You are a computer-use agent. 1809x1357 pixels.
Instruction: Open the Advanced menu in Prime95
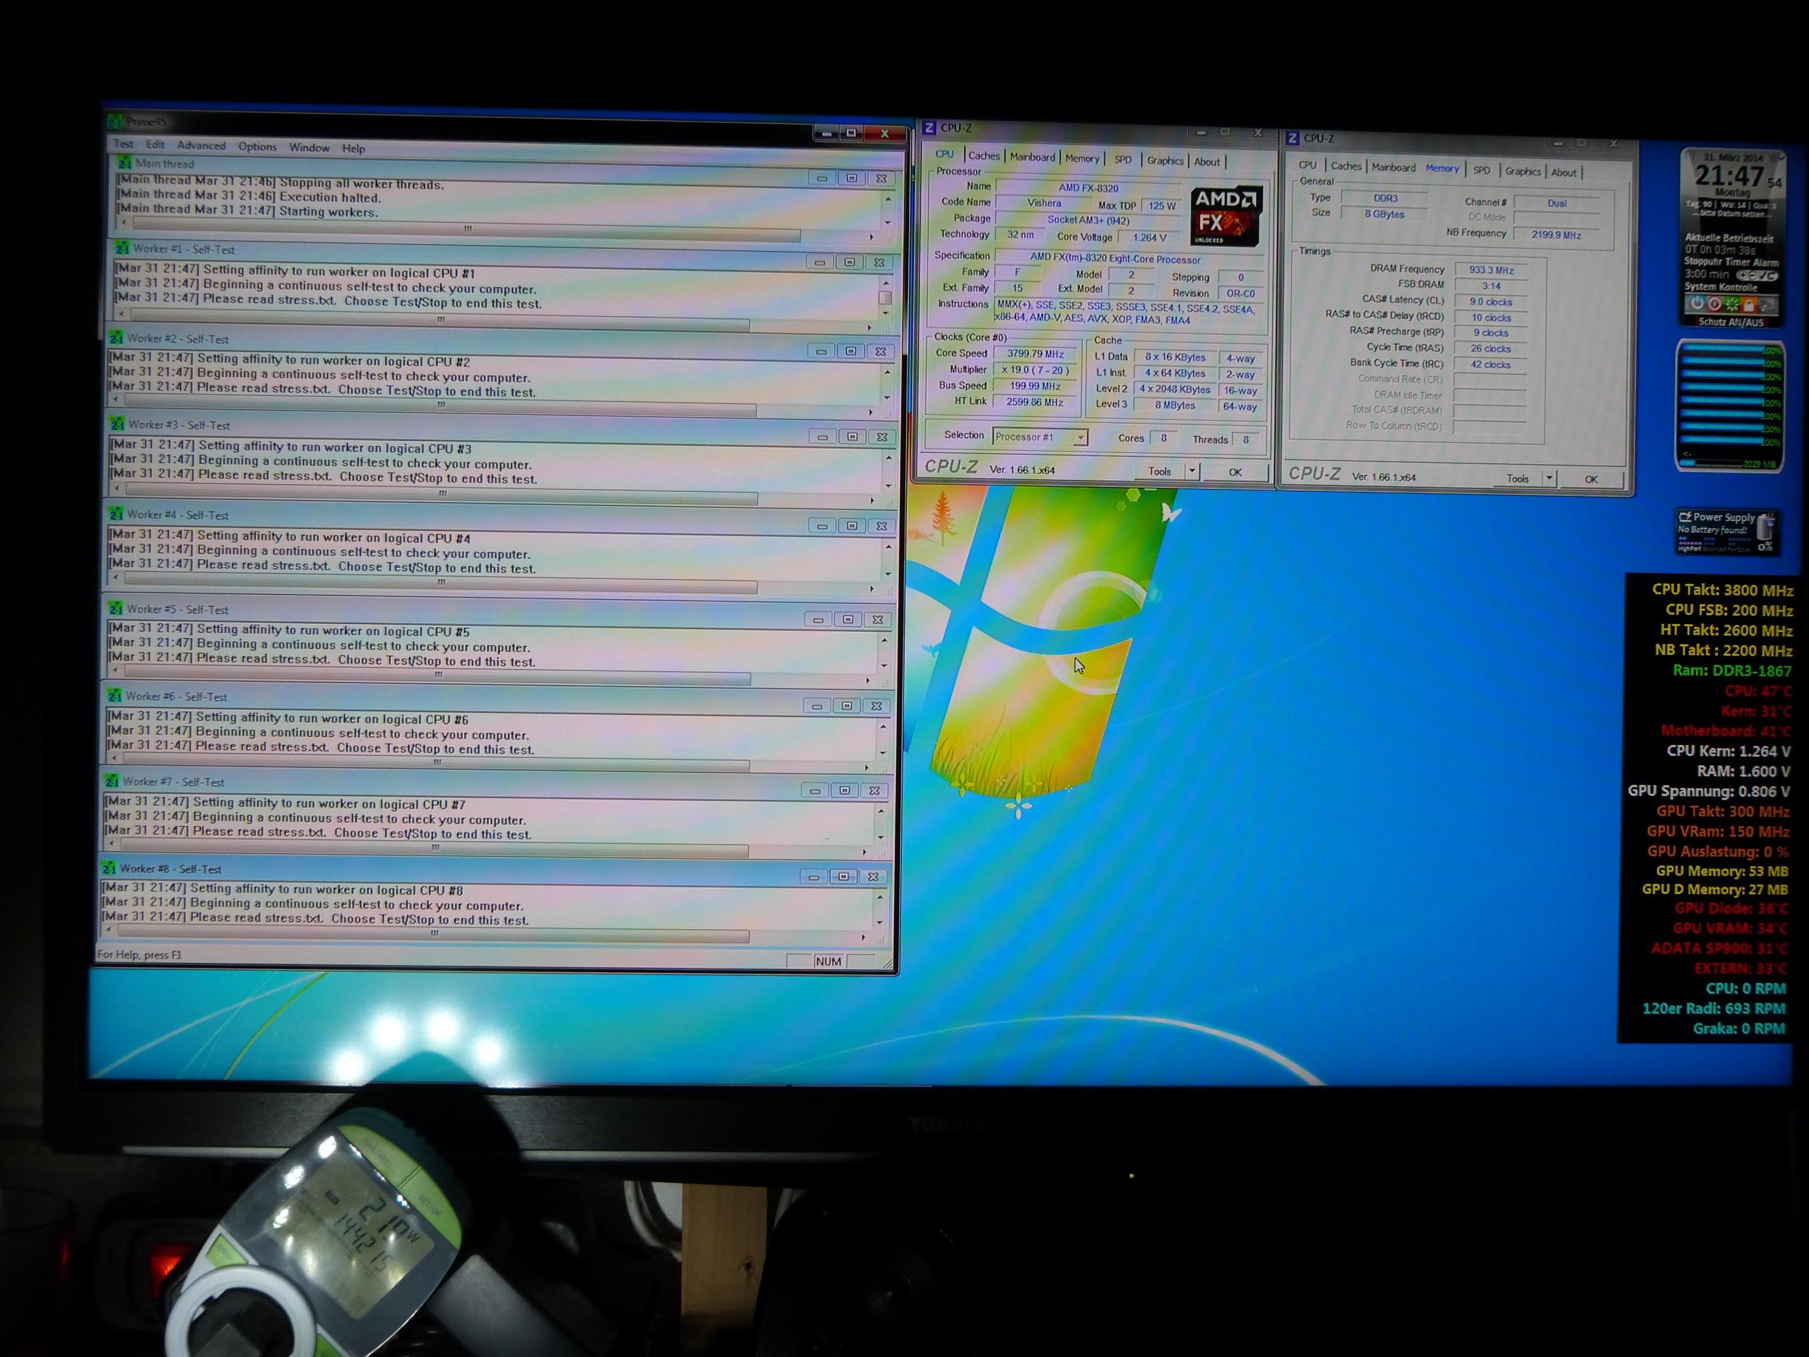200,146
